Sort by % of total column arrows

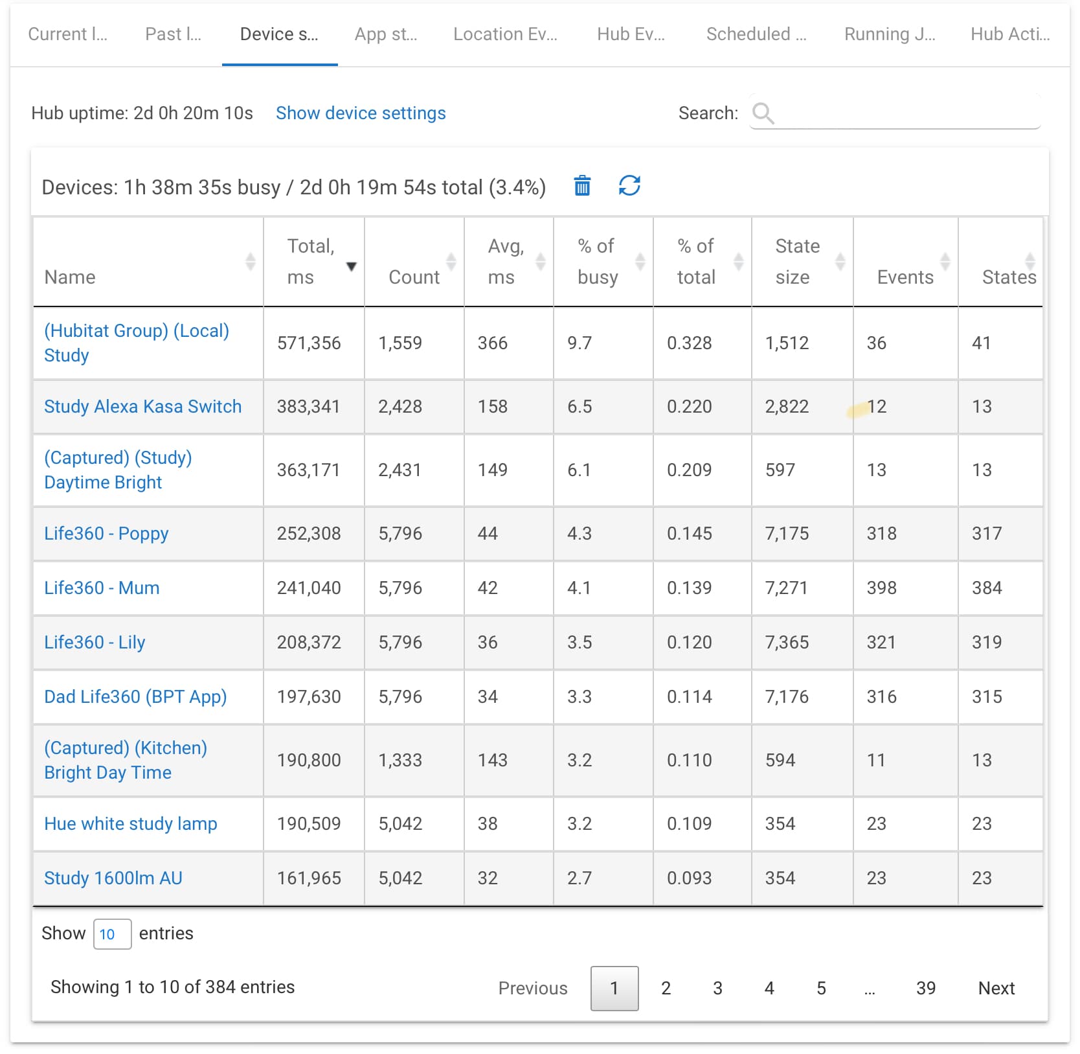click(738, 262)
